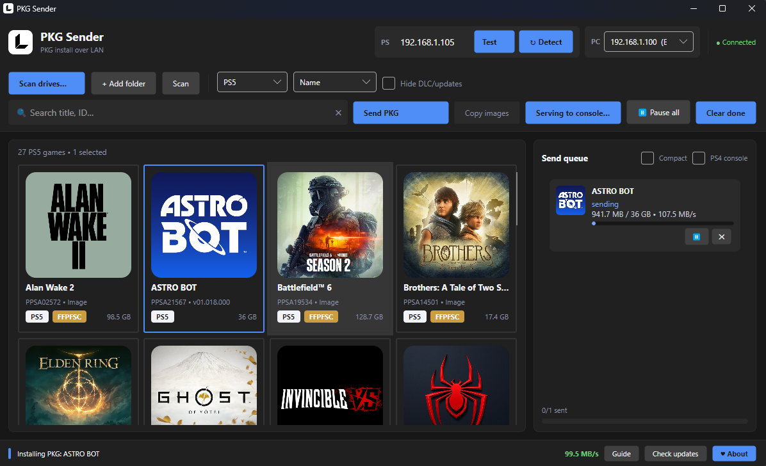
Task: Click '941.7 MB / 36 GB • 107.5 MB/s' text
Action: coord(644,214)
